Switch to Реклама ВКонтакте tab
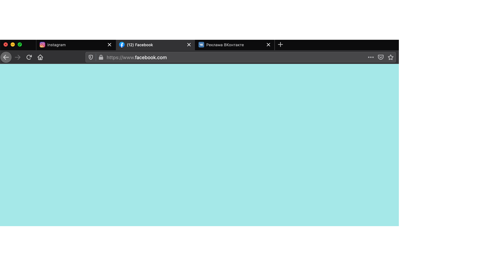 (235, 45)
